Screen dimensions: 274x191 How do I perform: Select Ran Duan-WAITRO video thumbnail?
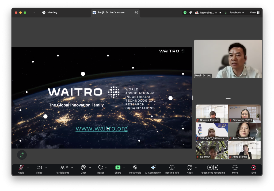click(x=244, y=132)
